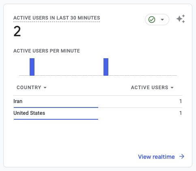The height and width of the screenshot is (171, 196).
Task: Open the data quality status dropdown
Action: click(157, 20)
